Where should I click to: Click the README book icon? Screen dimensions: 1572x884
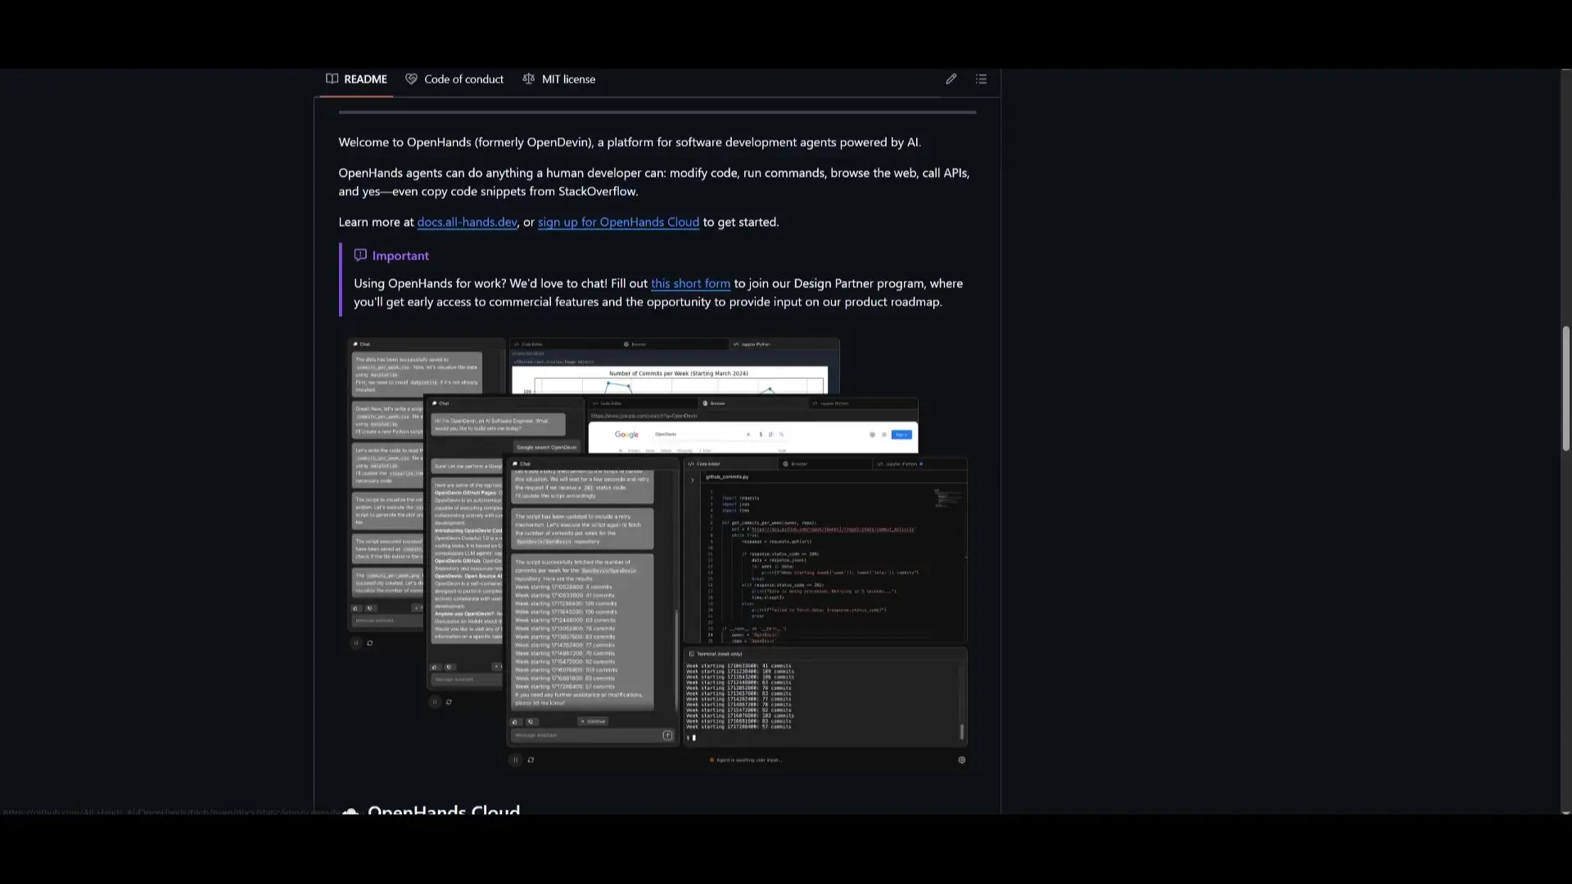[x=332, y=79]
